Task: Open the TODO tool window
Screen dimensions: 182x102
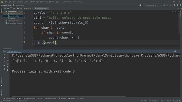Action: [40, 99]
